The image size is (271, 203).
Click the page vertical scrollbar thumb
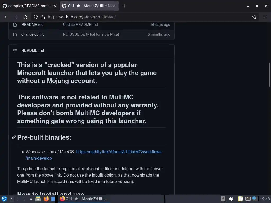269,75
